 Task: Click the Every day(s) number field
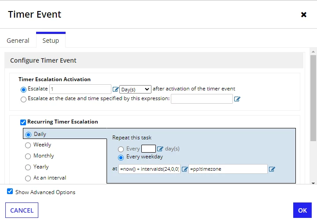(148, 149)
